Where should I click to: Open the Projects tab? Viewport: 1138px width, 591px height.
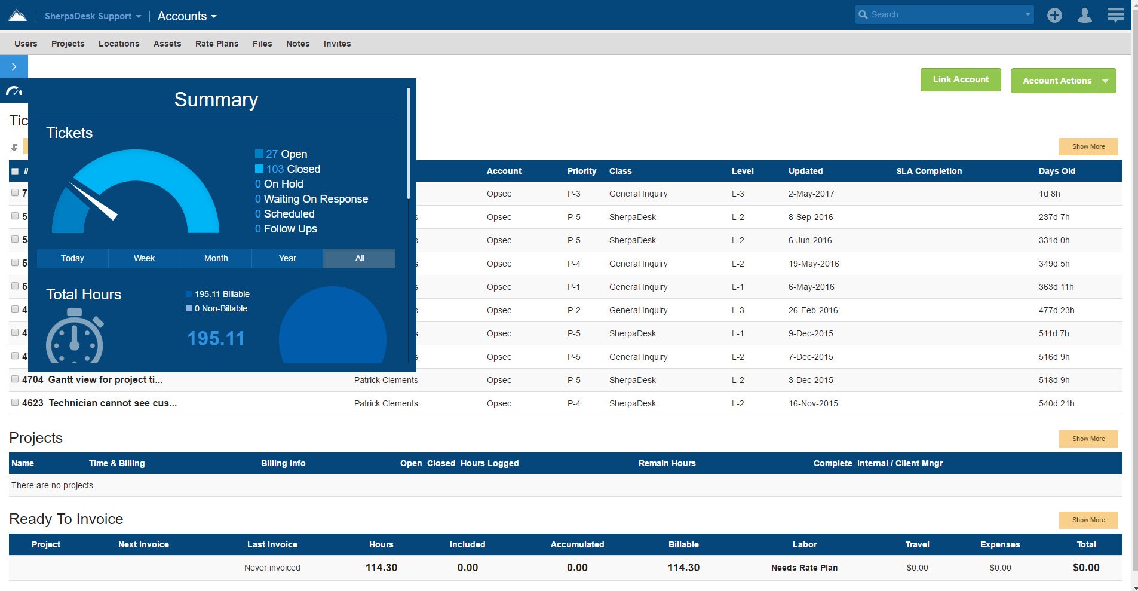tap(68, 44)
